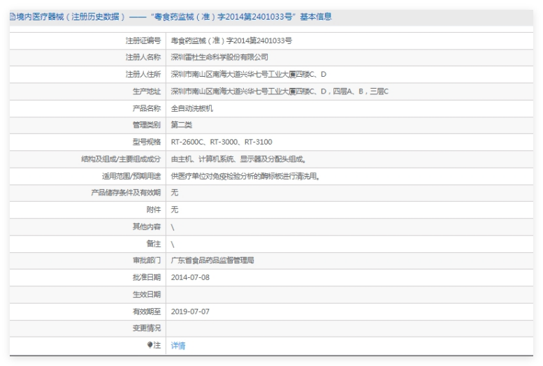Open the 详情 link in the 注 row
The height and width of the screenshot is (366, 543).
[178, 345]
